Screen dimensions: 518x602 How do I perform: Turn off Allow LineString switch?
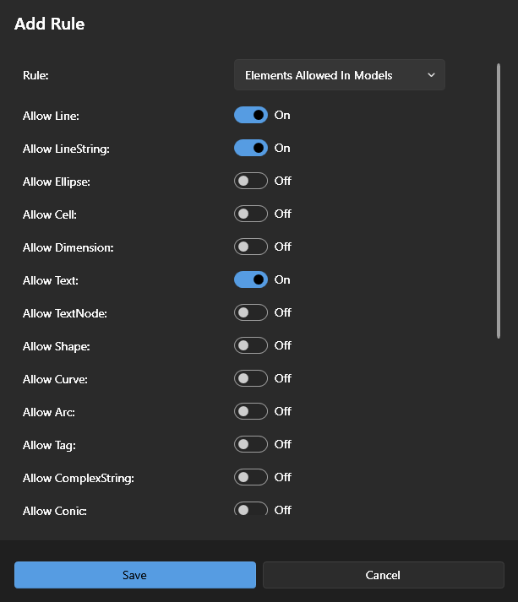tap(251, 148)
